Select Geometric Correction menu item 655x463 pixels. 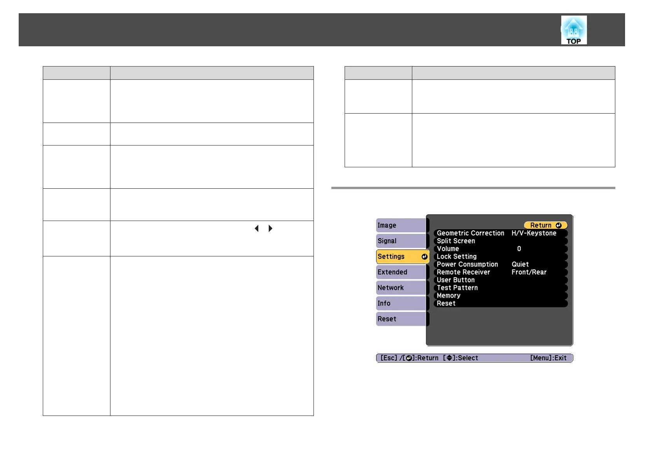point(501,233)
